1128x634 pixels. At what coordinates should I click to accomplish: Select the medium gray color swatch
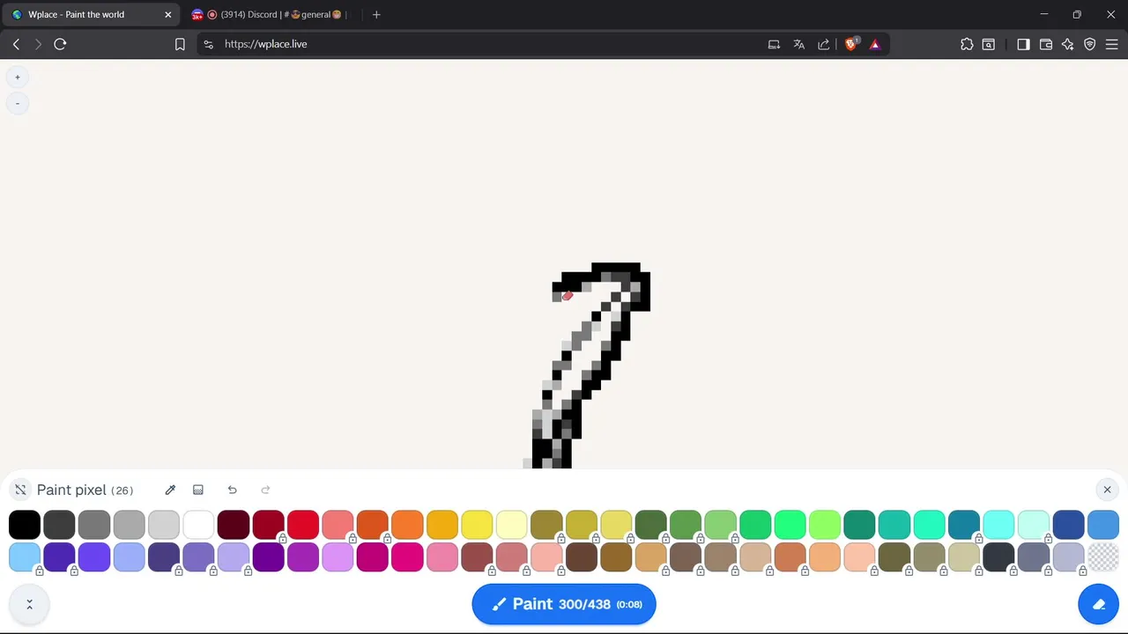pos(94,525)
